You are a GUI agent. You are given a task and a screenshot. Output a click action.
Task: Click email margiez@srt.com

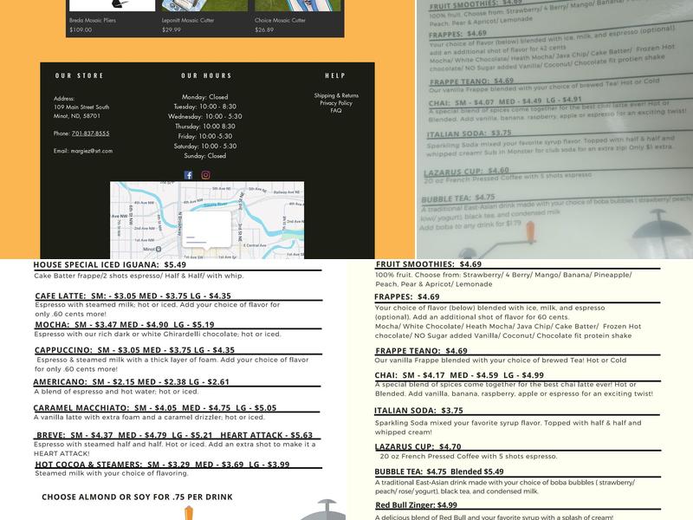point(92,151)
